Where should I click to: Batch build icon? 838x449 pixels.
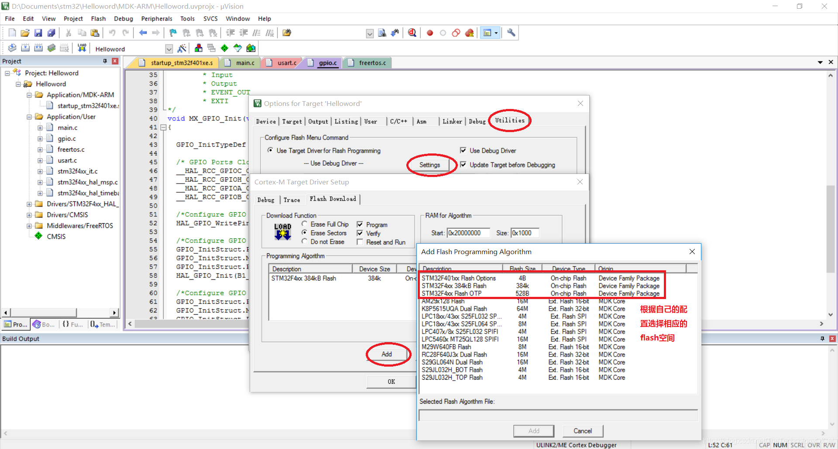pos(52,48)
